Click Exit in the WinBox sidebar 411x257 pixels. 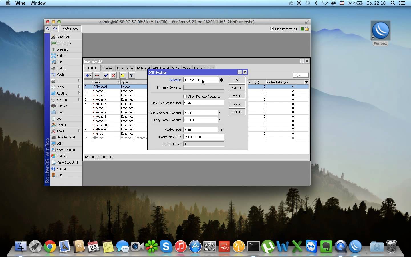[59, 175]
